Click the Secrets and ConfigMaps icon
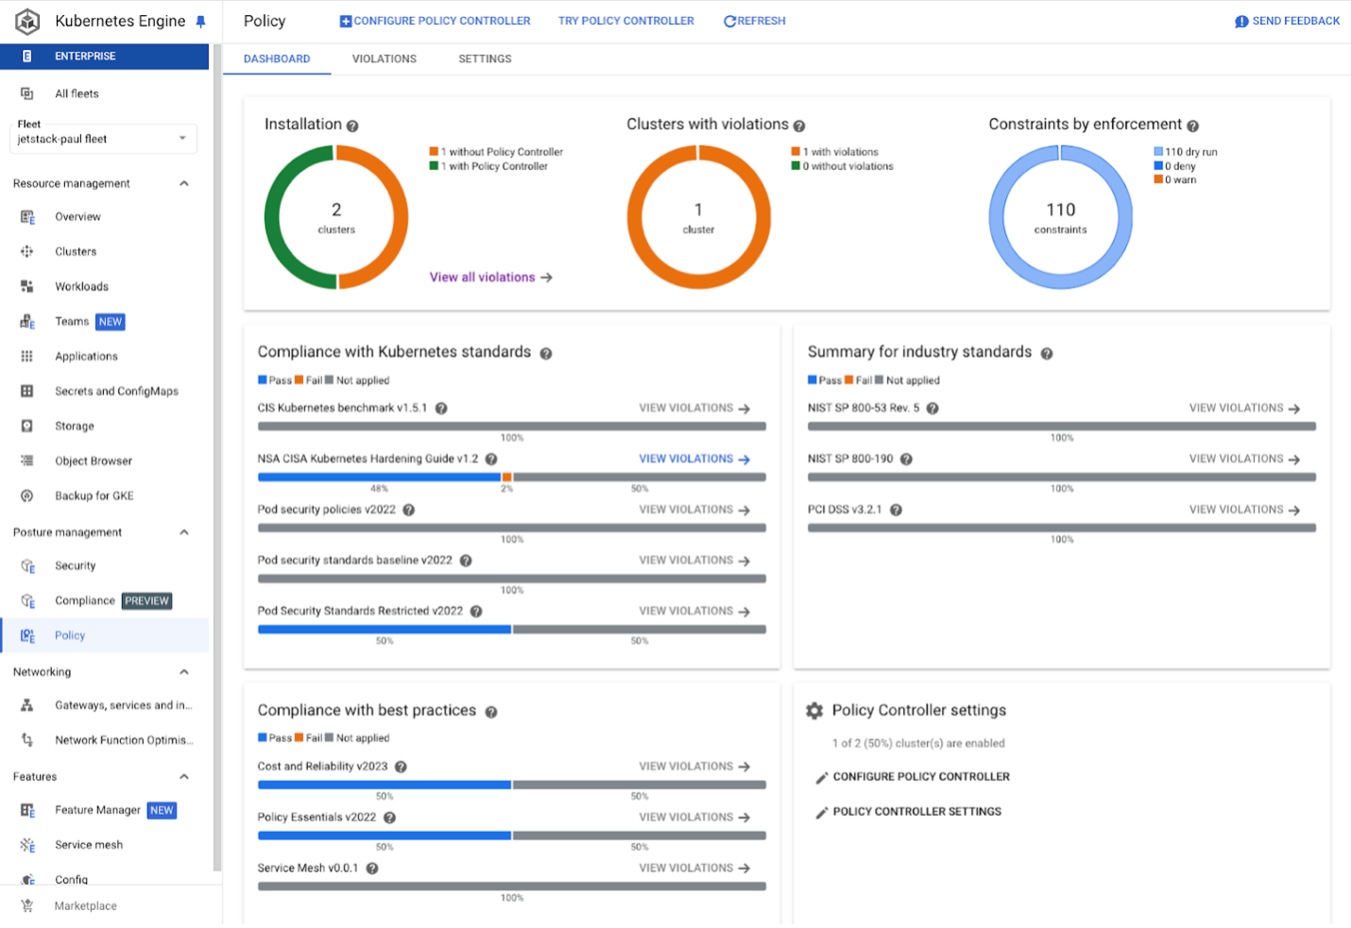Screen dimensions: 1351x928 tap(27, 392)
